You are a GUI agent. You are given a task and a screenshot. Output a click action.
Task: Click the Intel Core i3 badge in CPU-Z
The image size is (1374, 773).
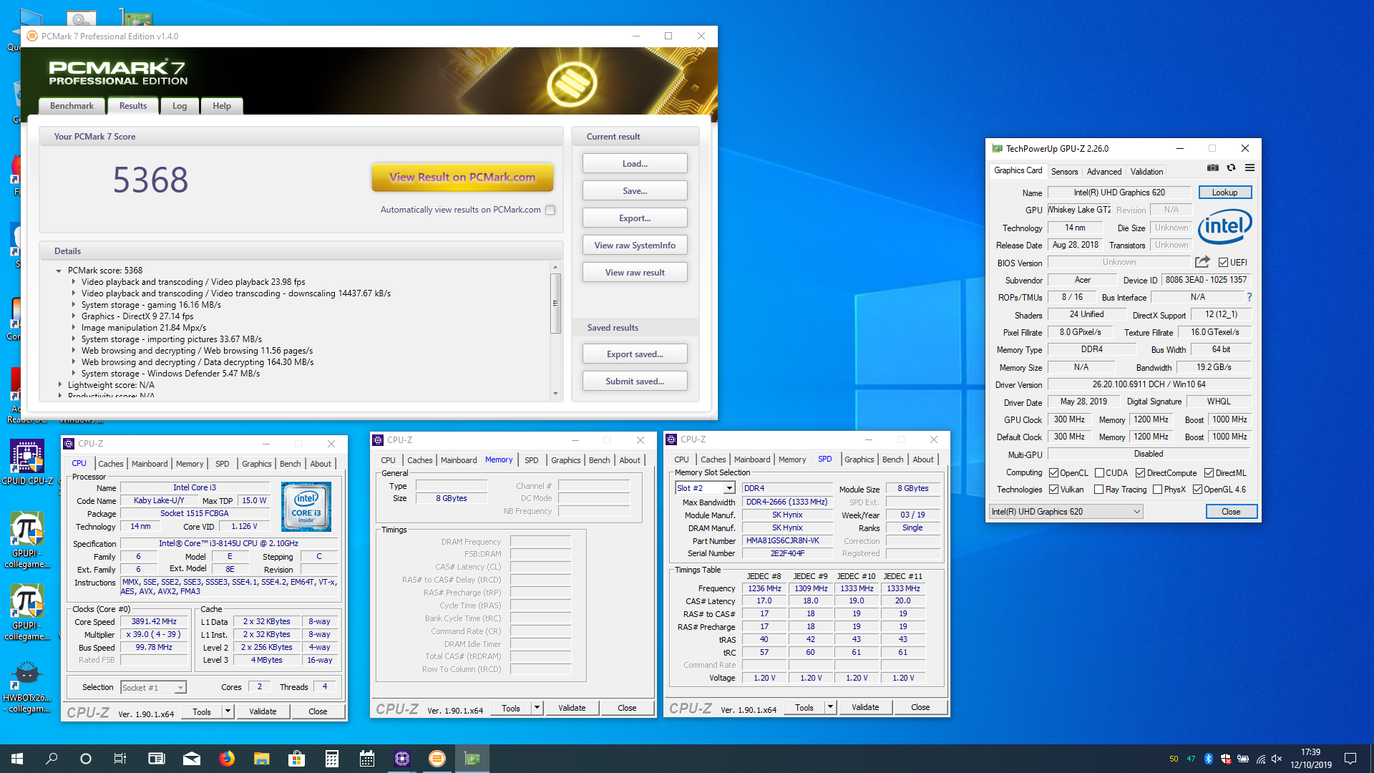click(x=306, y=507)
